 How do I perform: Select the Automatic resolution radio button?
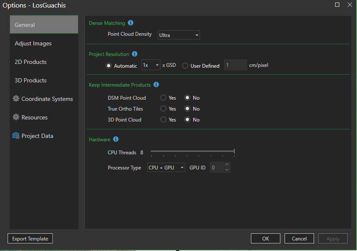(109, 66)
